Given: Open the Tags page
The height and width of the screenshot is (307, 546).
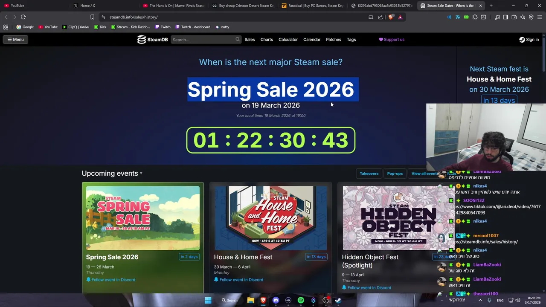Looking at the screenshot, I should point(351,40).
